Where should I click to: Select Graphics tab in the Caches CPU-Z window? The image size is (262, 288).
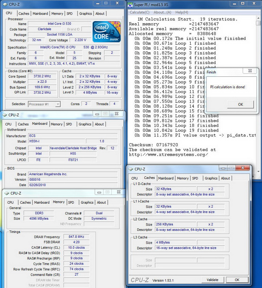(211, 178)
